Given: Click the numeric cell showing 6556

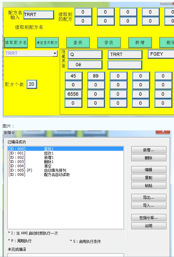Looking at the screenshot, I should (73, 94).
